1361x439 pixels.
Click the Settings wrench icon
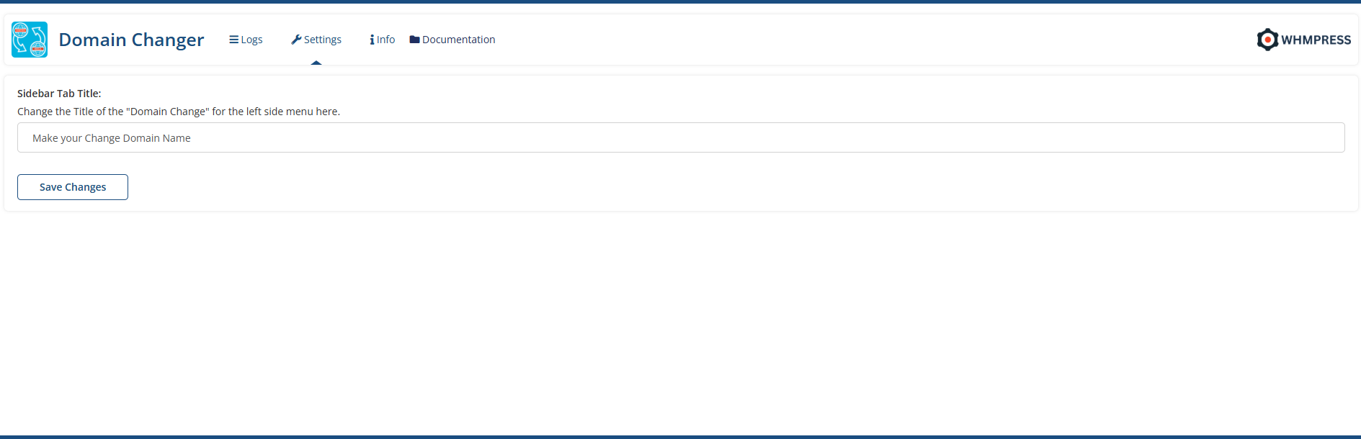click(296, 40)
